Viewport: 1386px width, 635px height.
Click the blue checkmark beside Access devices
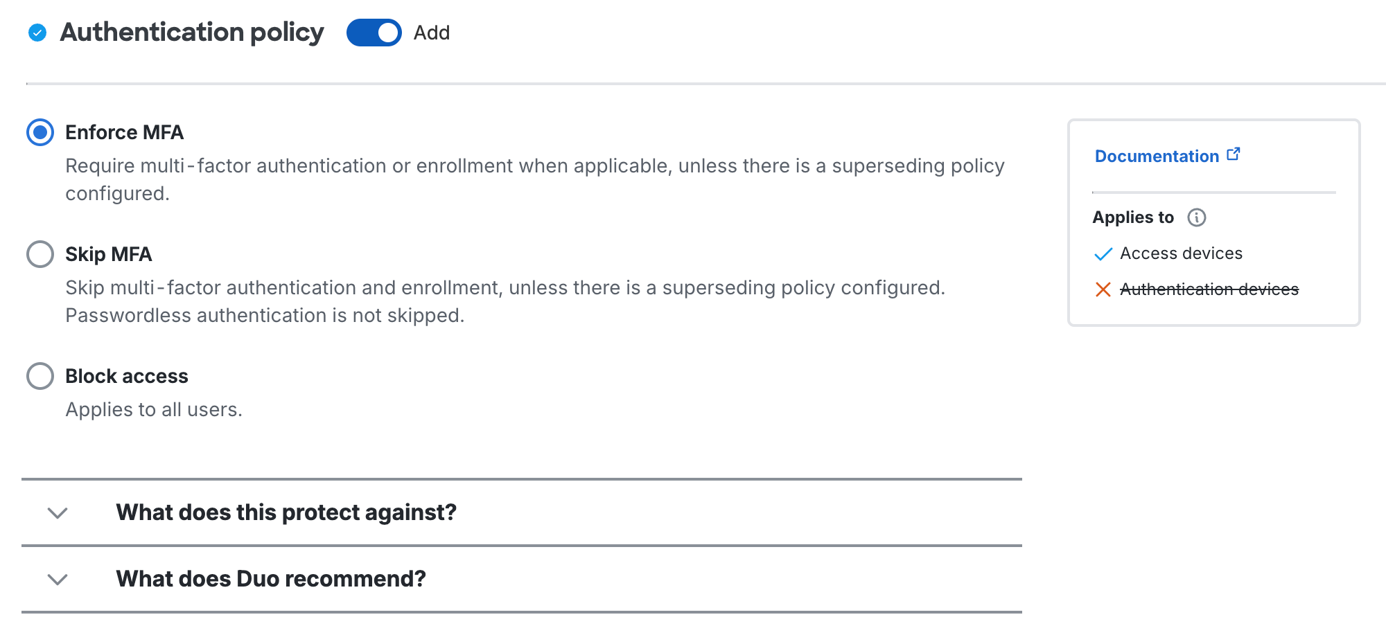1103,254
